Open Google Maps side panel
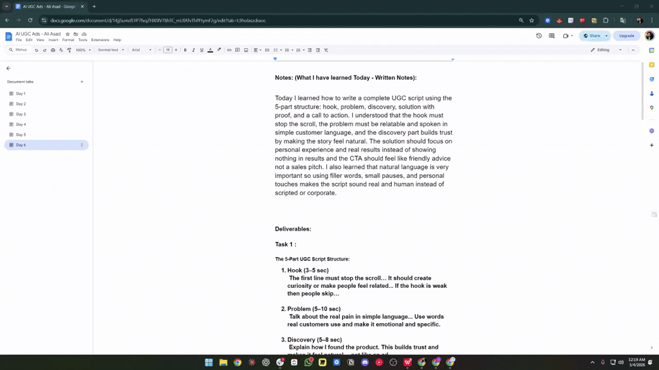The image size is (659, 370). click(x=651, y=108)
